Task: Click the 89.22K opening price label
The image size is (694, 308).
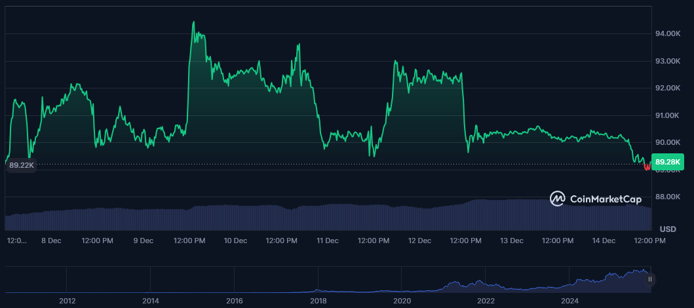Action: tap(20, 166)
